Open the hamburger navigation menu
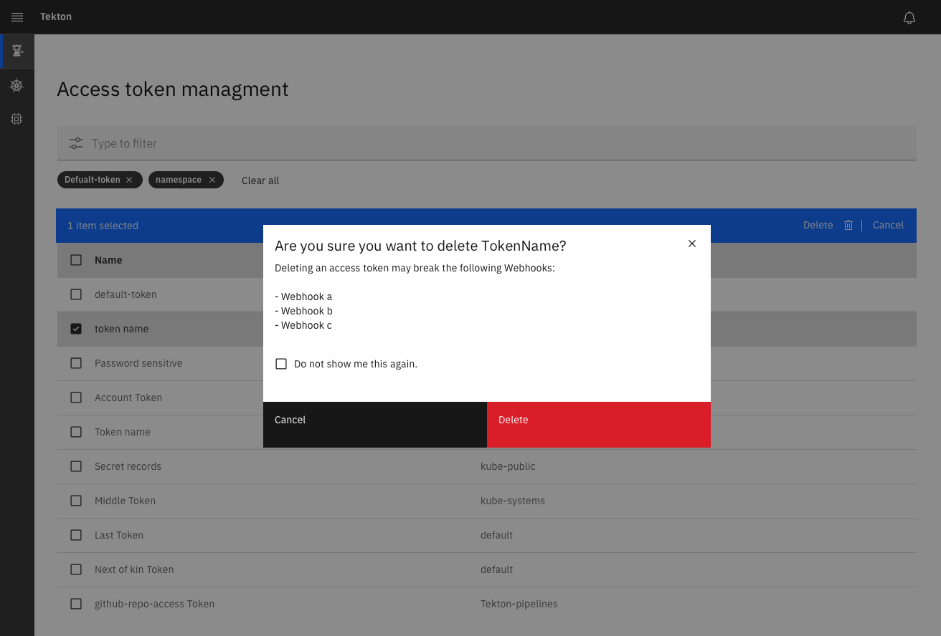The image size is (941, 636). click(17, 17)
